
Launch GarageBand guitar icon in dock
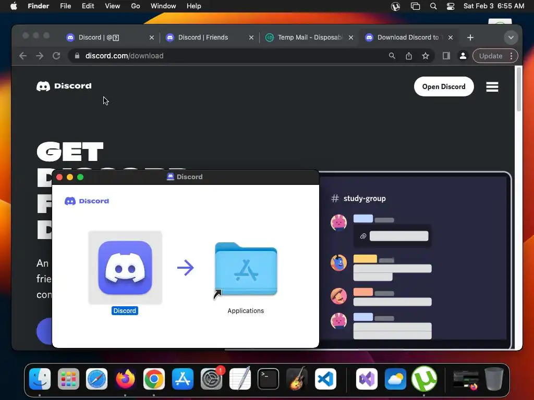pos(297,379)
